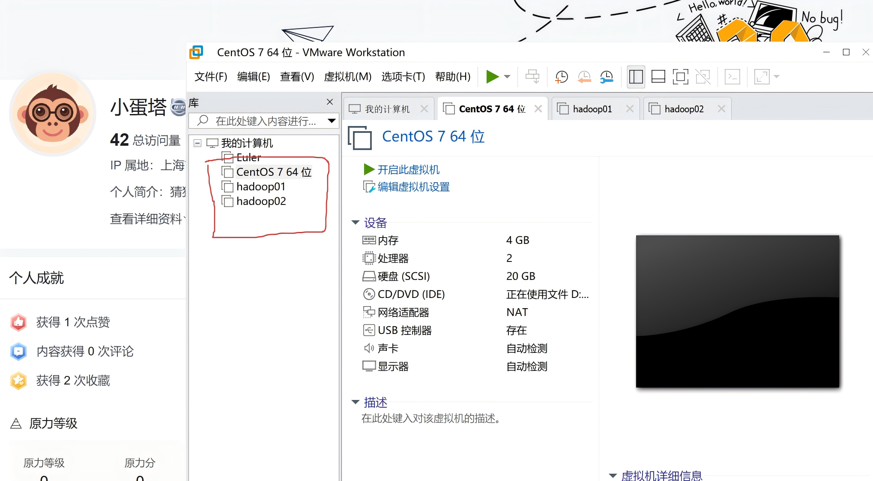Click 开启此虚拟机 to start the VM
Viewport: 873px width, 481px height.
click(x=407, y=169)
